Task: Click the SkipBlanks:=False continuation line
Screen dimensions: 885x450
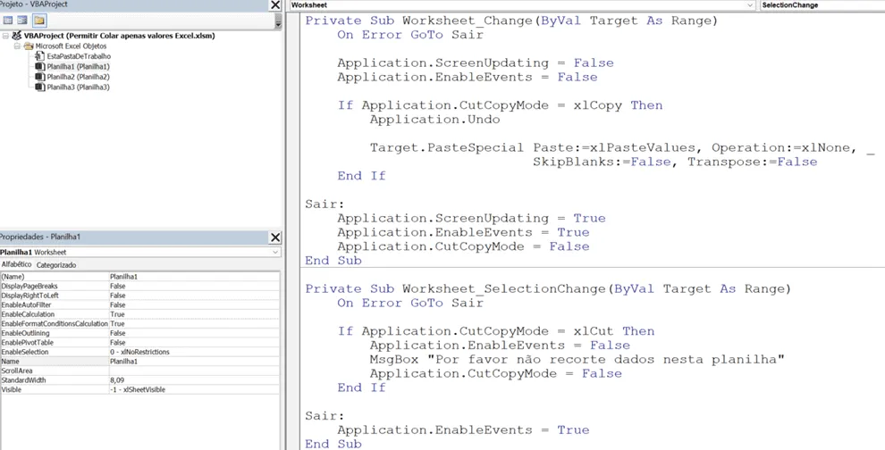Action: coord(674,162)
